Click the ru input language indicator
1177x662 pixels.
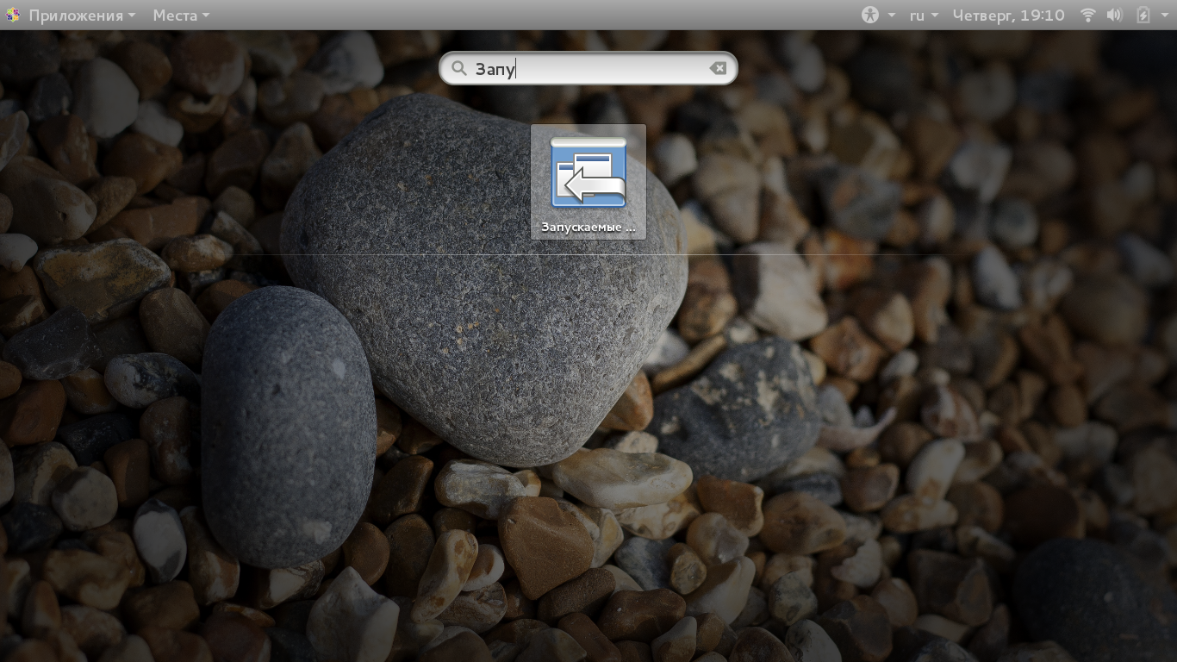[917, 16]
